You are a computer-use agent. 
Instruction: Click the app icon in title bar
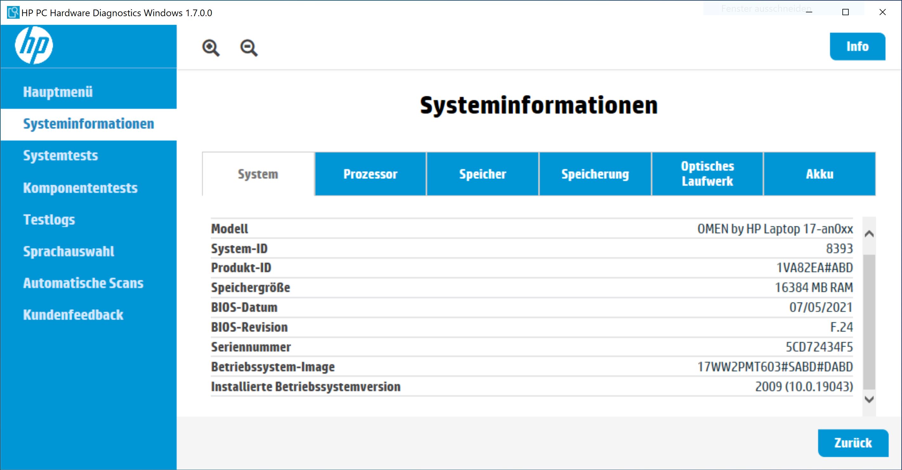coord(13,13)
